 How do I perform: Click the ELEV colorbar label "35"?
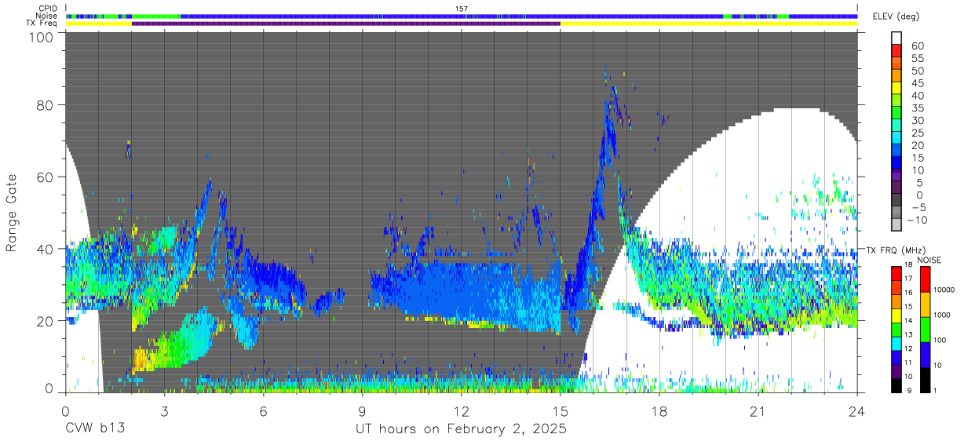(x=917, y=108)
